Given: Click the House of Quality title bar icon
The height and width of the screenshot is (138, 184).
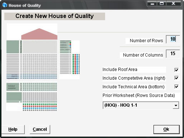Looking at the screenshot, I should coord(5,5).
